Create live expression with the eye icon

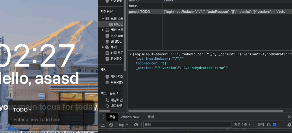136,125
